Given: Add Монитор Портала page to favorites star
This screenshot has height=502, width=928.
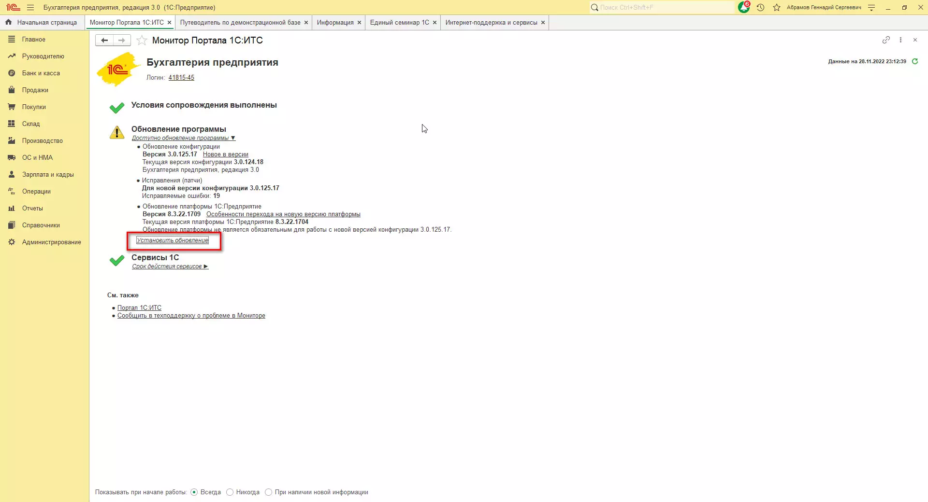Looking at the screenshot, I should tap(142, 40).
